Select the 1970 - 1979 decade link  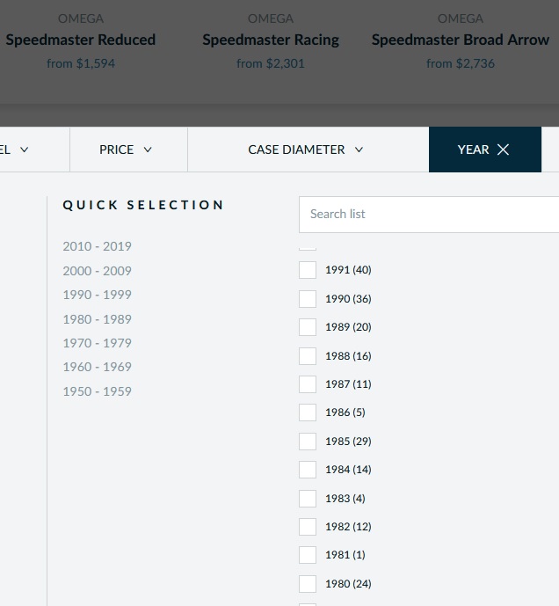pyautogui.click(x=97, y=343)
